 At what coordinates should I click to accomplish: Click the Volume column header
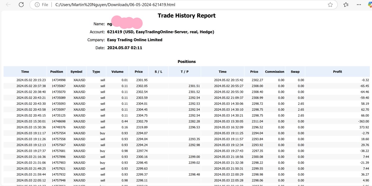(x=117, y=72)
